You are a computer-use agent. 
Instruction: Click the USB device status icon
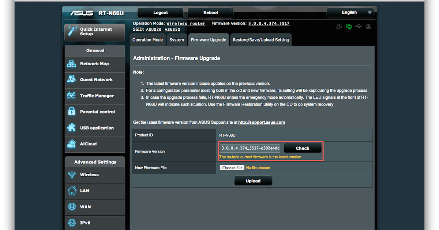pyautogui.click(x=359, y=26)
